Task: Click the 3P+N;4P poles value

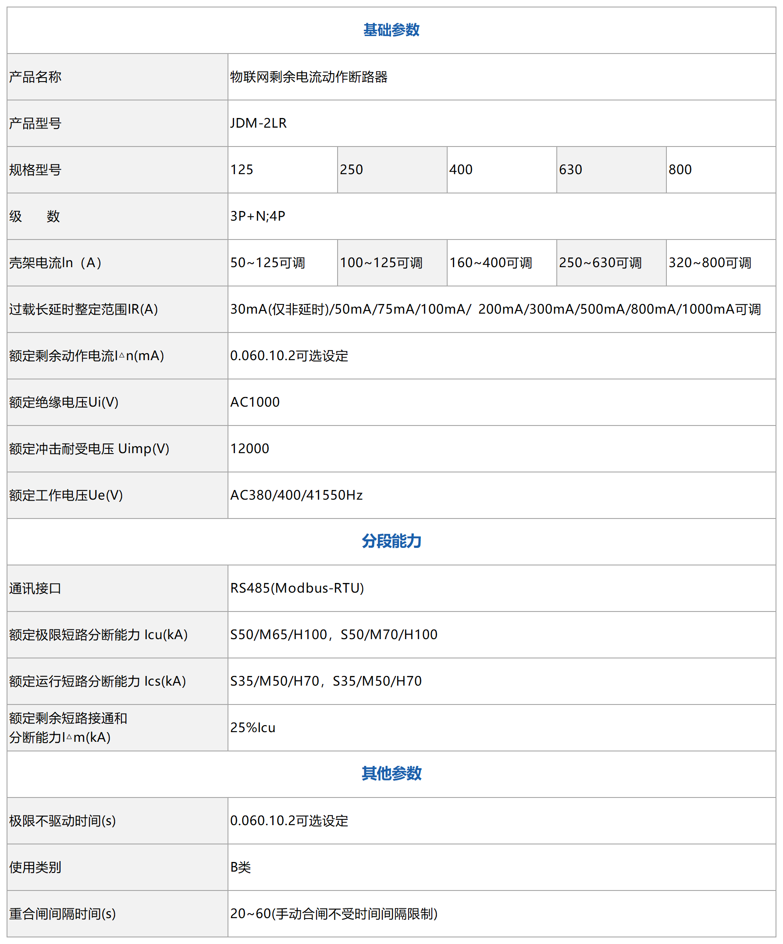Action: tap(258, 216)
